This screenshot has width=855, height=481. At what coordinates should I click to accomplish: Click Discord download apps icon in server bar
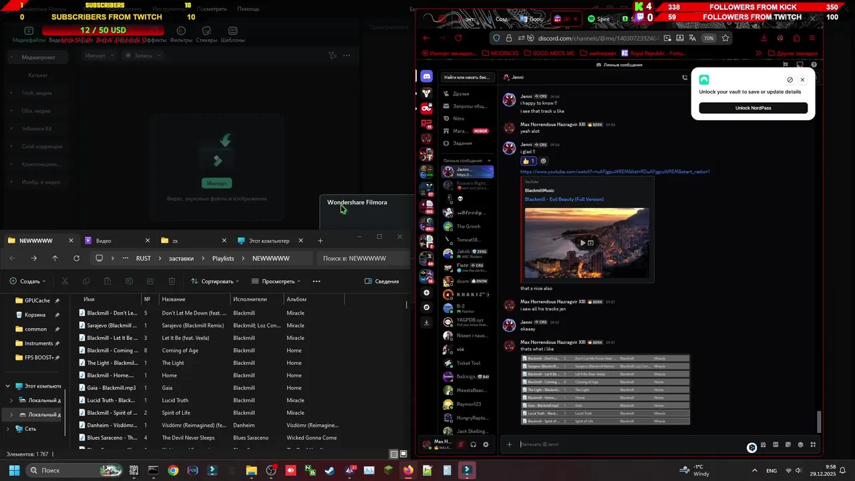click(x=427, y=322)
